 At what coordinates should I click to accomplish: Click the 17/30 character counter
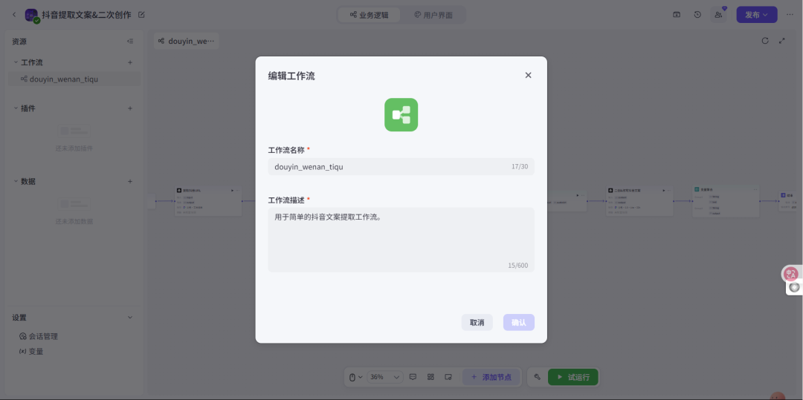click(x=519, y=166)
